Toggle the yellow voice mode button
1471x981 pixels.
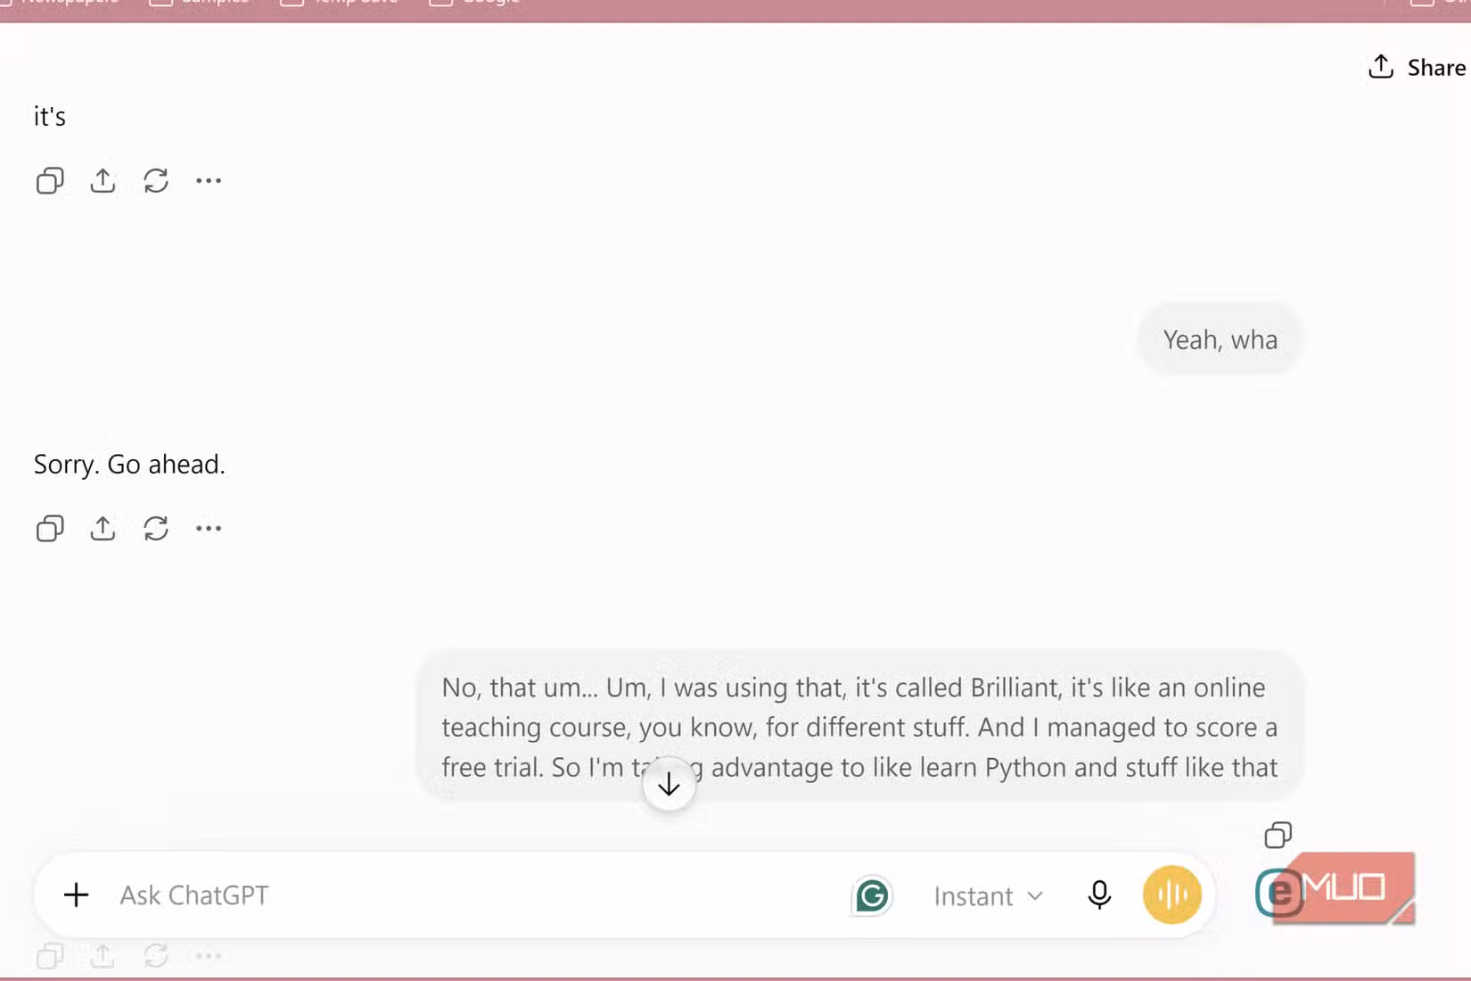pos(1172,894)
